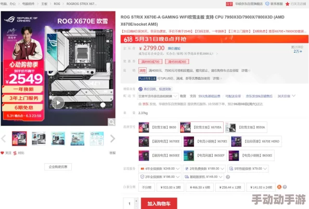Open 华硕京东自营旗舰店 store link in header
This screenshot has height=209, width=309.
point(249,4)
